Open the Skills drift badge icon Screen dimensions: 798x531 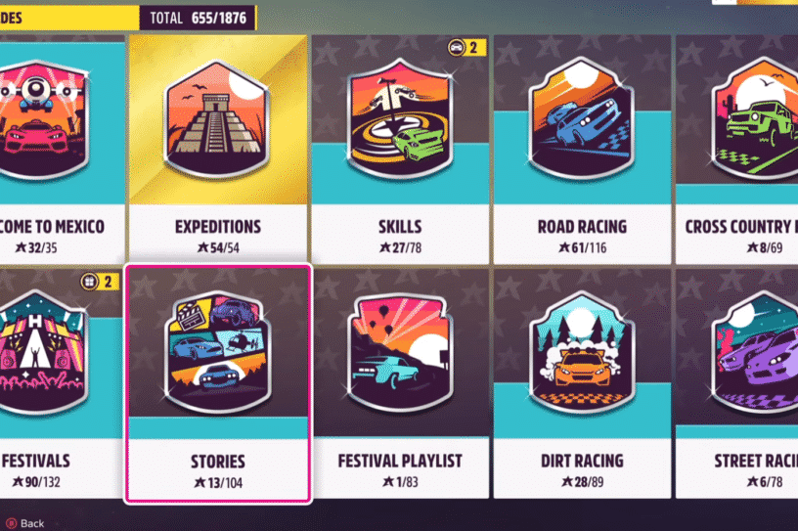click(x=400, y=119)
